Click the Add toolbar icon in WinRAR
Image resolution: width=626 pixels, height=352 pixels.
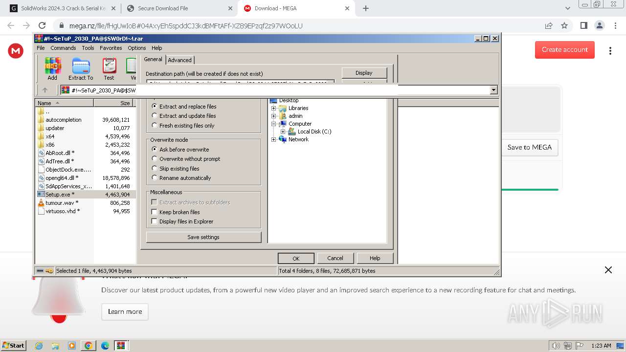point(52,69)
